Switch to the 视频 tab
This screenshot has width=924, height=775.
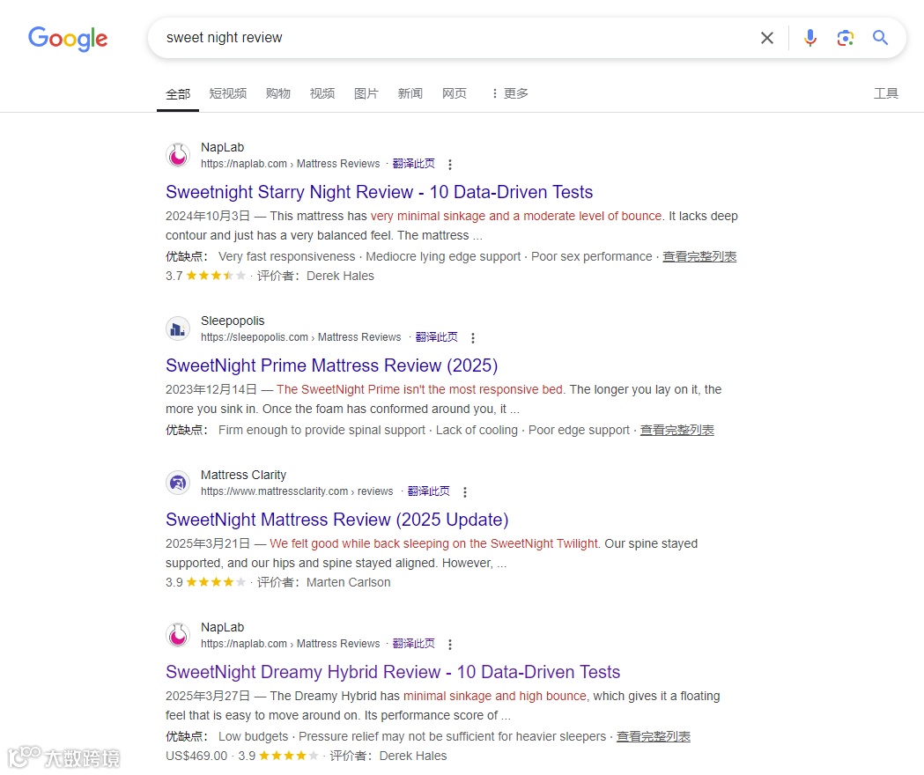tap(322, 93)
